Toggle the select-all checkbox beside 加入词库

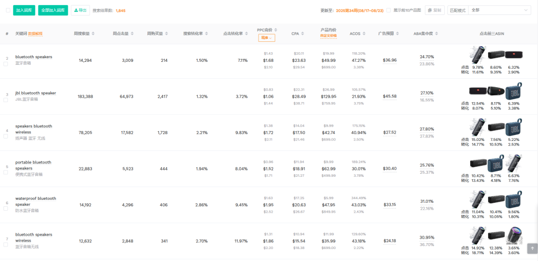pos(8,10)
